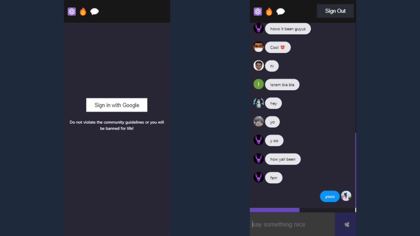420x236 pixels.
Task: Click the purple vertical scrollbar in chat
Action: (x=356, y=170)
